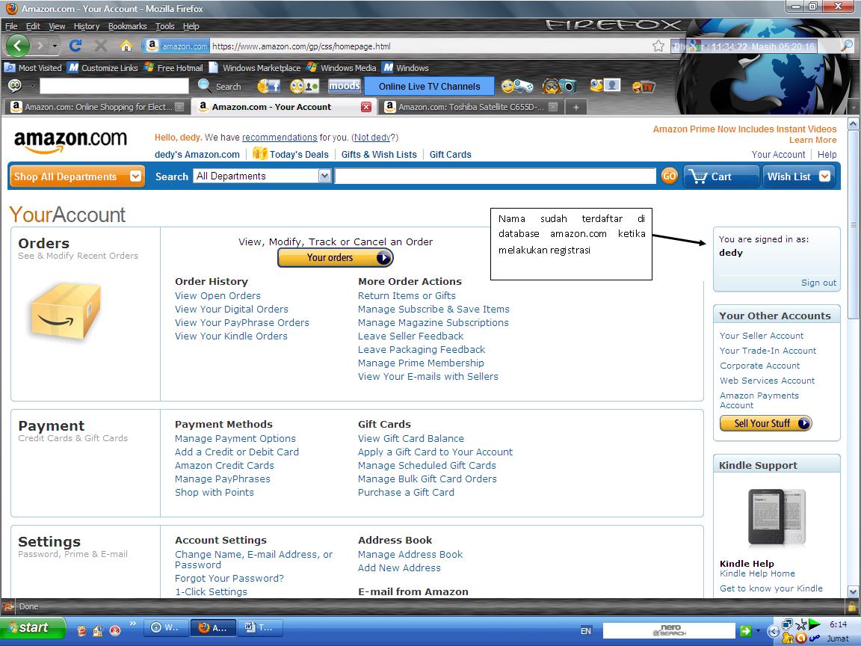
Task: Click the Amazon search text field
Action: coord(495,176)
